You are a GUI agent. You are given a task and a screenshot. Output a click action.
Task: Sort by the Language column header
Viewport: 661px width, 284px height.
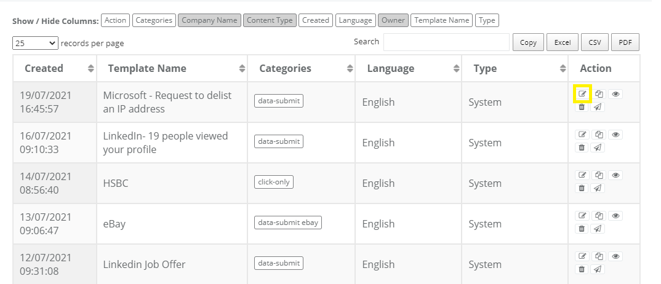tap(409, 68)
